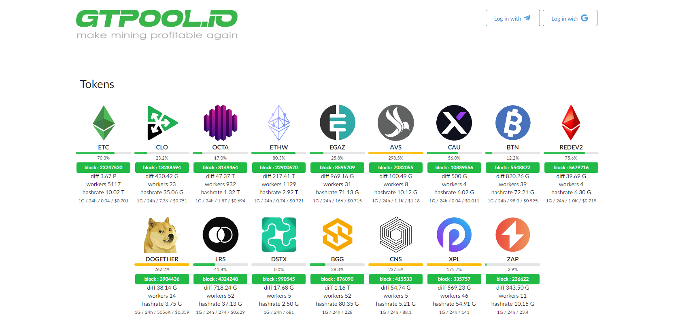The image size is (678, 330).
Task: Open the ETHW token icon
Action: pyautogui.click(x=279, y=123)
